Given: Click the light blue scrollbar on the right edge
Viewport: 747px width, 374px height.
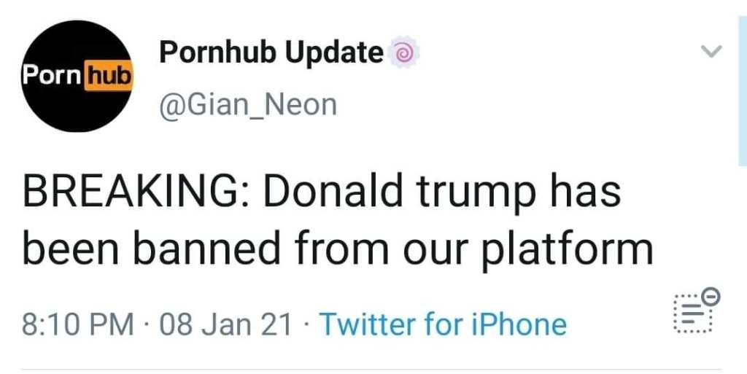Looking at the screenshot, I should pyautogui.click(x=742, y=90).
